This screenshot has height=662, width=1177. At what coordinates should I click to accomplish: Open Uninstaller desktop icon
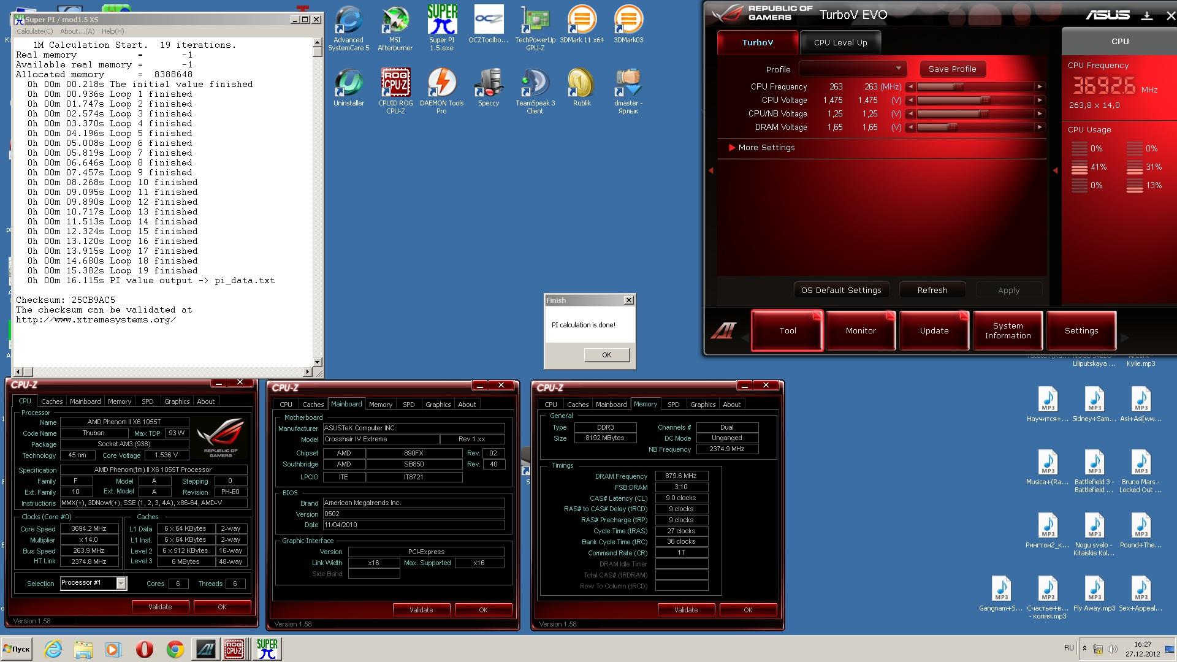pos(348,88)
